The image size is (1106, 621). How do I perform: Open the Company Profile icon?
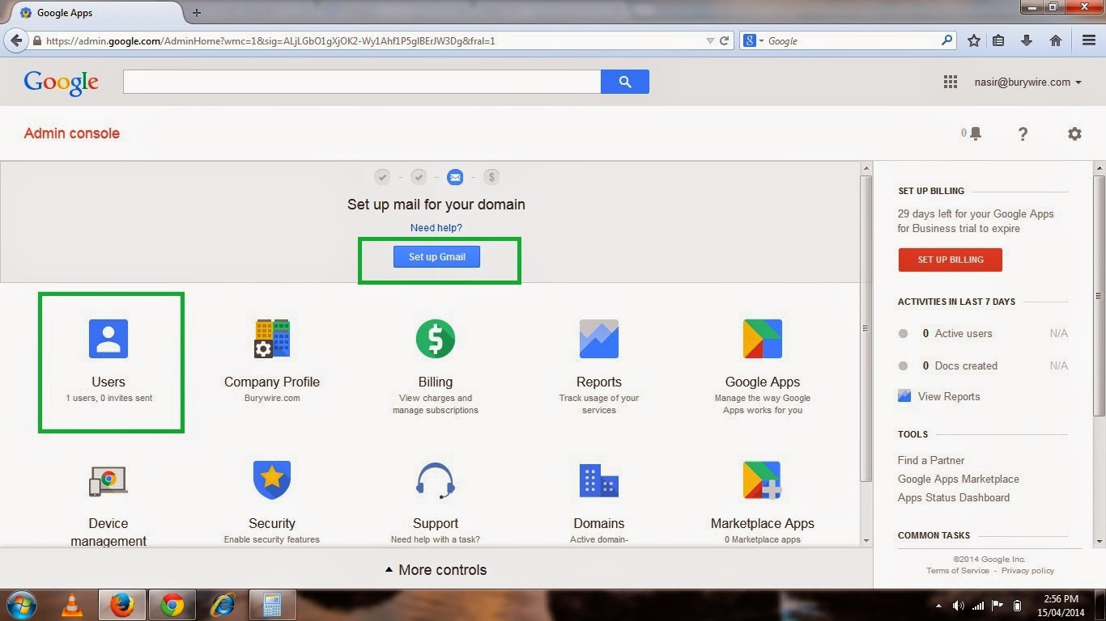click(272, 338)
